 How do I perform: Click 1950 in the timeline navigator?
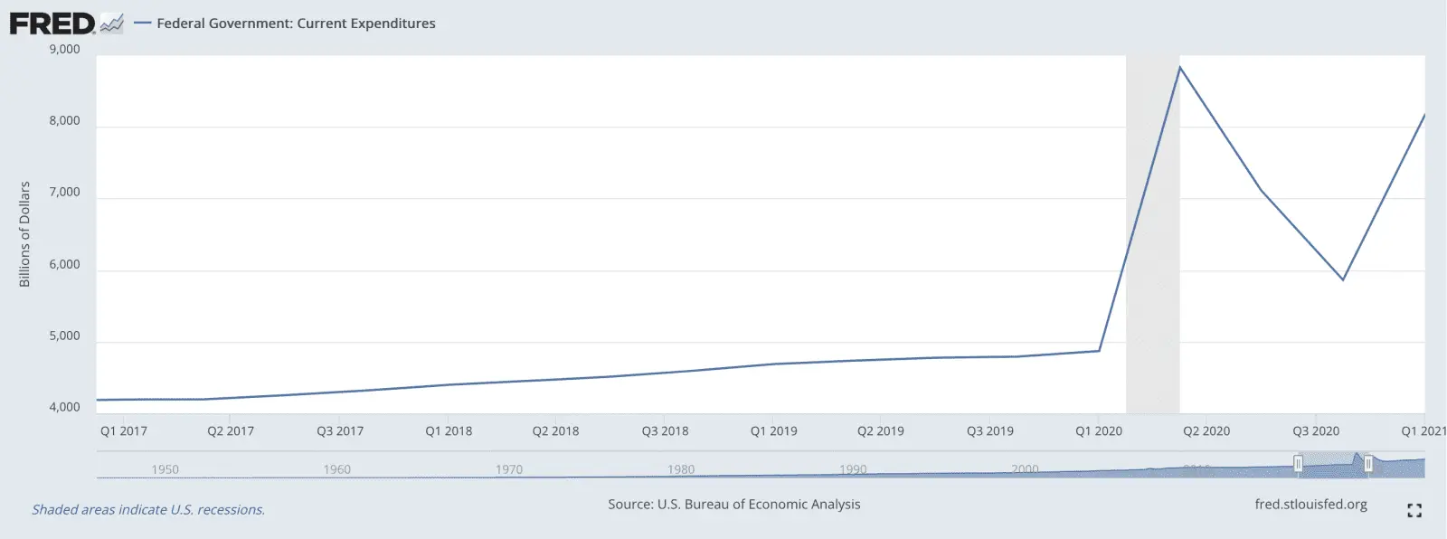tap(165, 469)
